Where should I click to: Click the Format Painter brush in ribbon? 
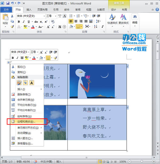(12, 26)
